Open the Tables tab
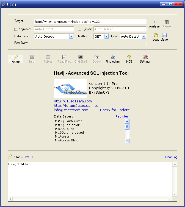The width and height of the screenshot is (185, 207). [x=48, y=59]
